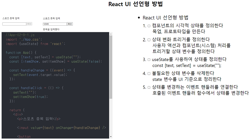
Task: Click the function App() { line
Action: (21, 53)
